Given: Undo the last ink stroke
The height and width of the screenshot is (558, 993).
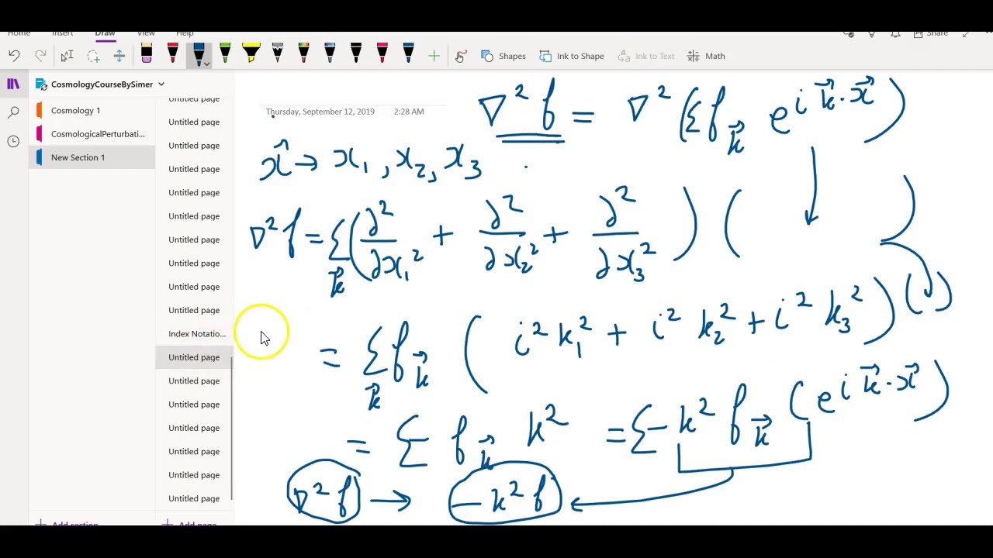Looking at the screenshot, I should (14, 56).
